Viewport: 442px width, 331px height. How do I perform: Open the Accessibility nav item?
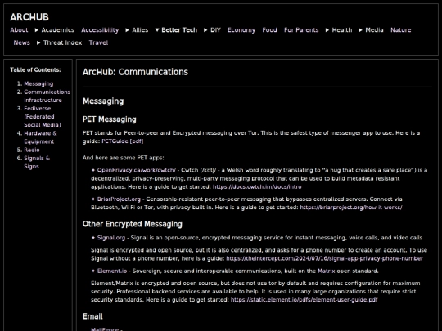point(100,30)
